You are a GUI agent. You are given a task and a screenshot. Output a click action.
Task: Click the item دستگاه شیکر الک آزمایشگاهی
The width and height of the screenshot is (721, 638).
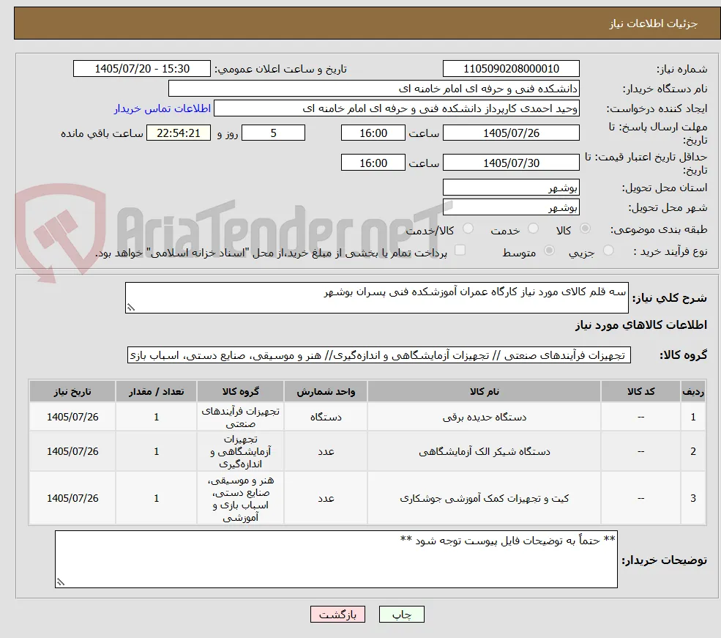(x=484, y=452)
